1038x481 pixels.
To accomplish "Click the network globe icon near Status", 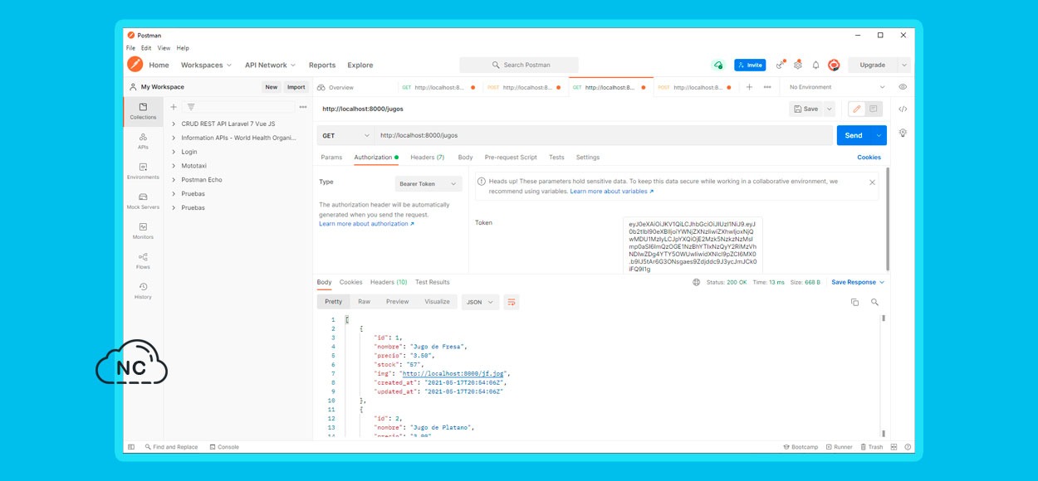I will click(697, 282).
